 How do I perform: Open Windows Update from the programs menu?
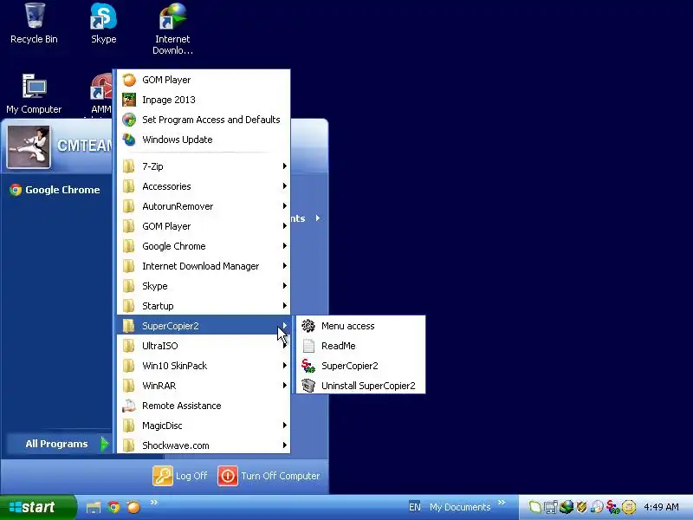pyautogui.click(x=204, y=140)
